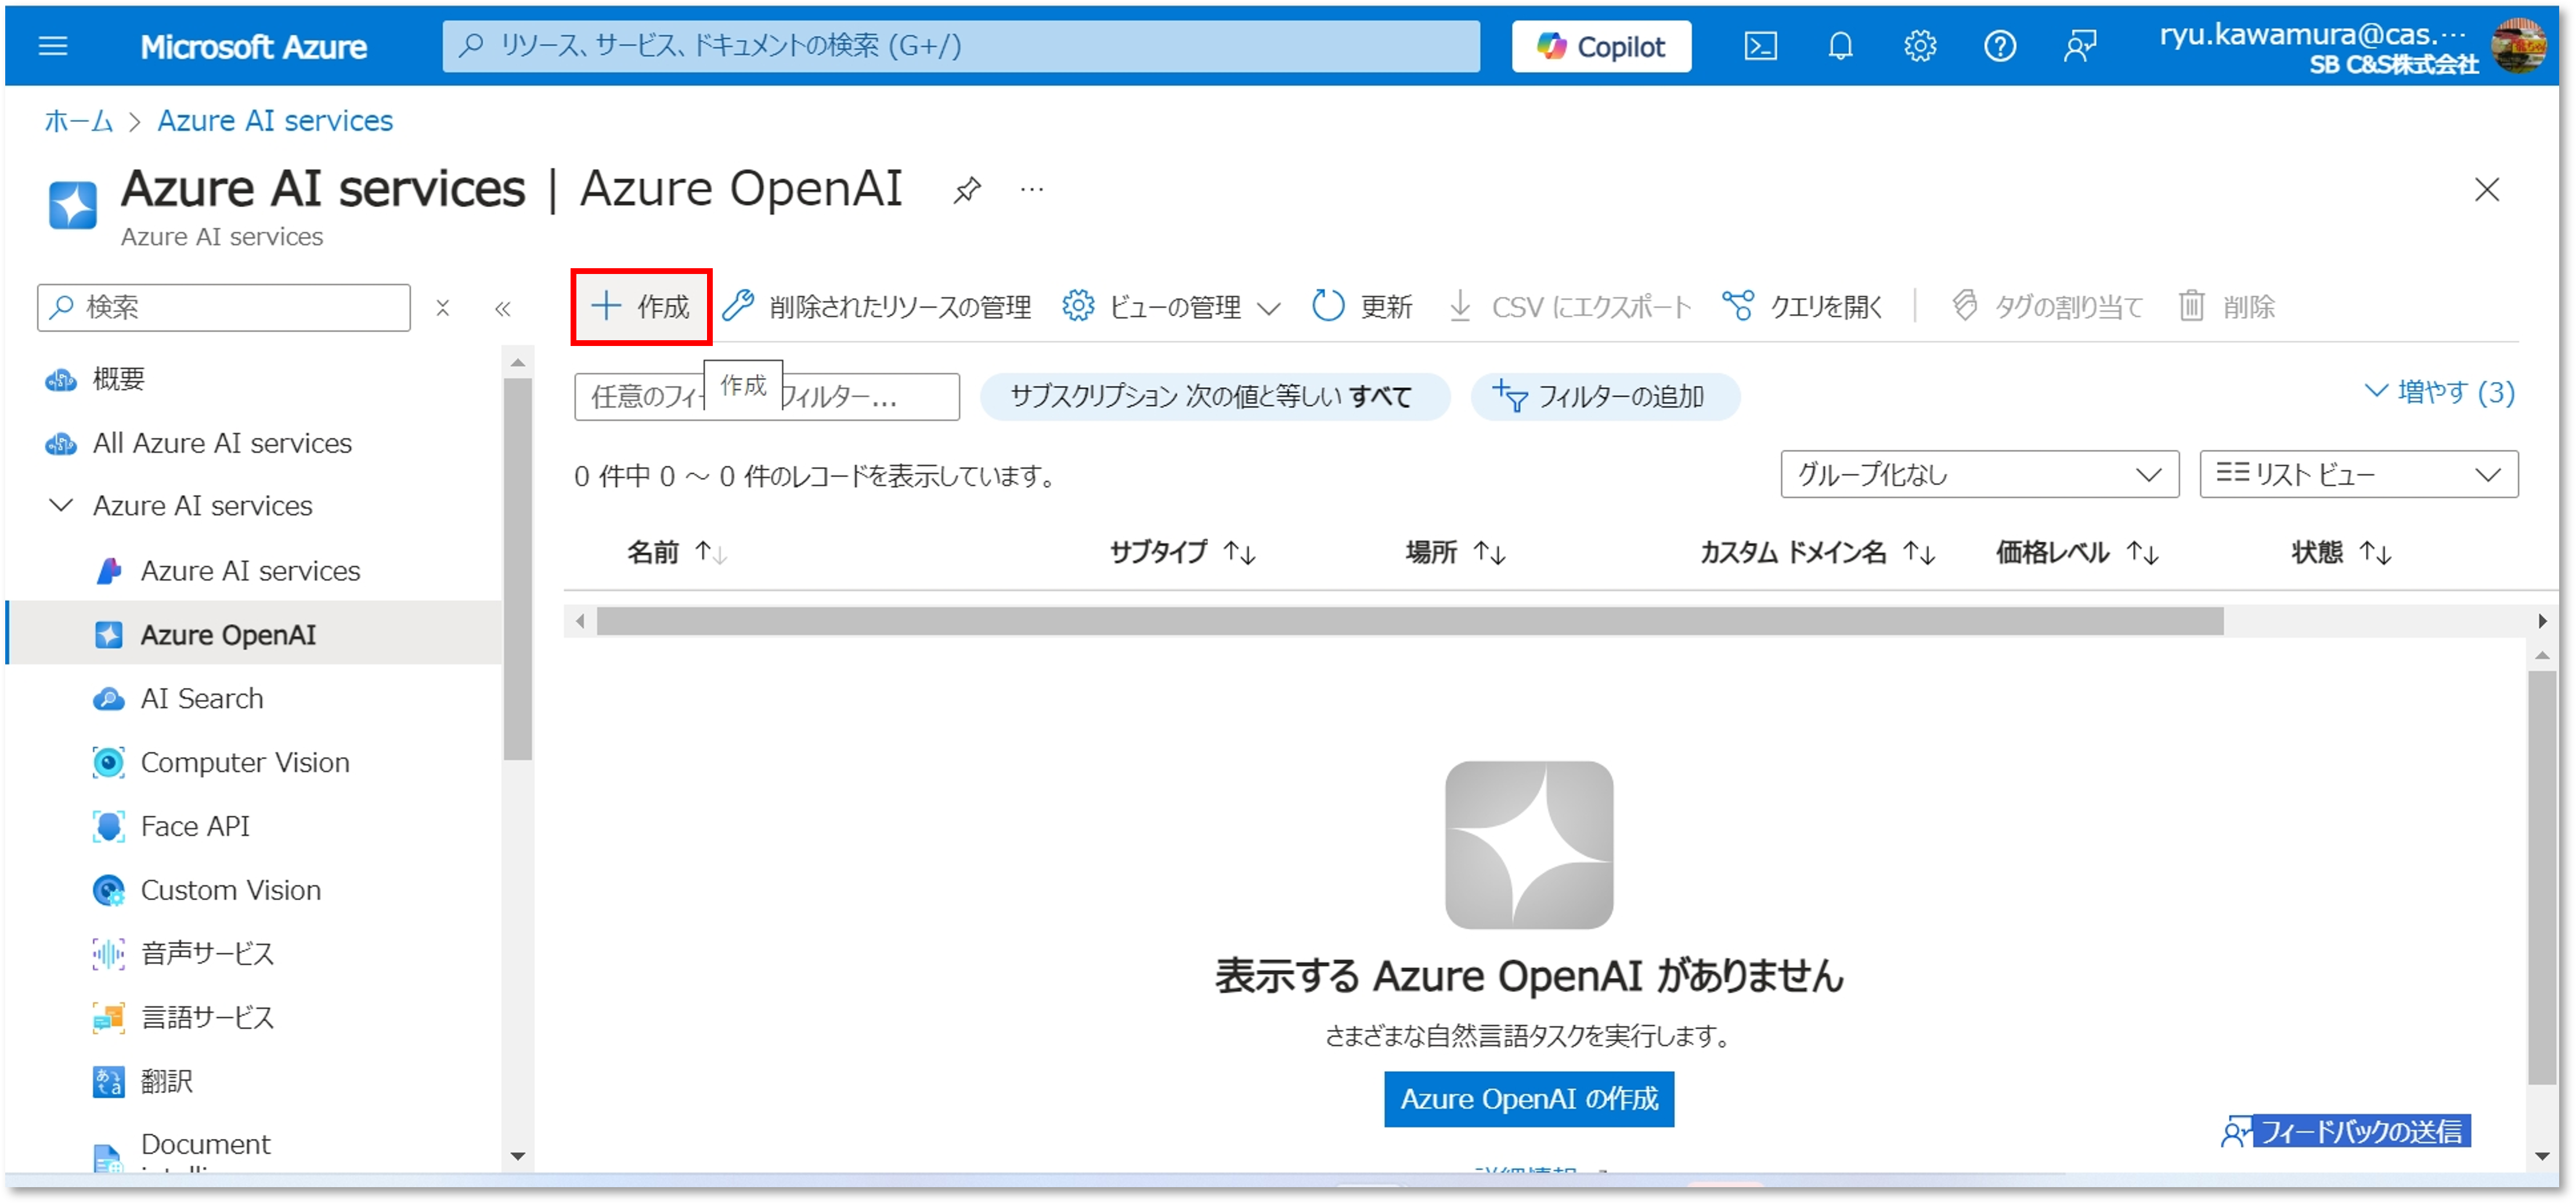Sort by the サブタイプ column
The image size is (2576, 1204).
coord(1182,552)
